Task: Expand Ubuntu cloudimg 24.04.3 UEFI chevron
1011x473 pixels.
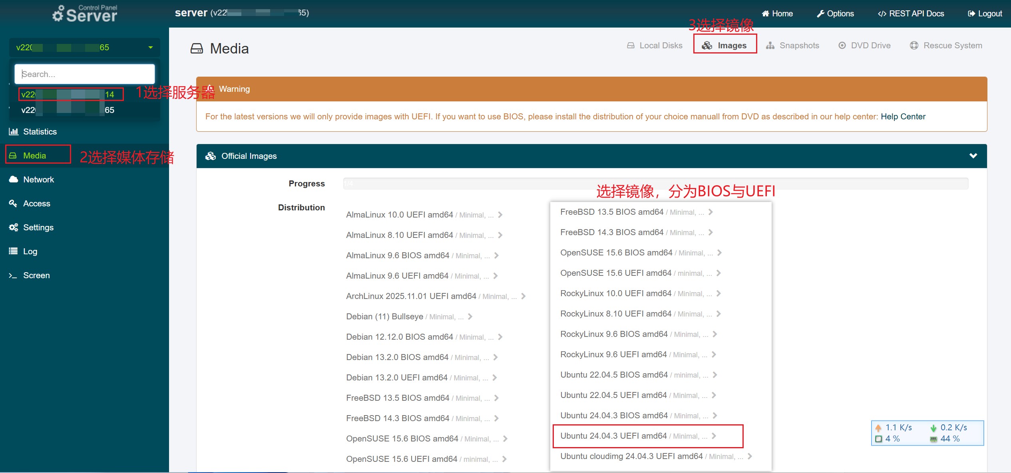Action: click(750, 456)
